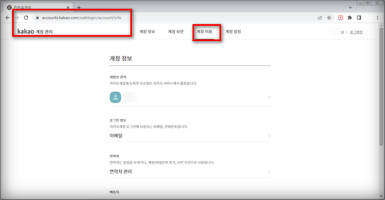The image size is (385, 200).
Task: Toggle the browser side panel icon
Action: [359, 18]
